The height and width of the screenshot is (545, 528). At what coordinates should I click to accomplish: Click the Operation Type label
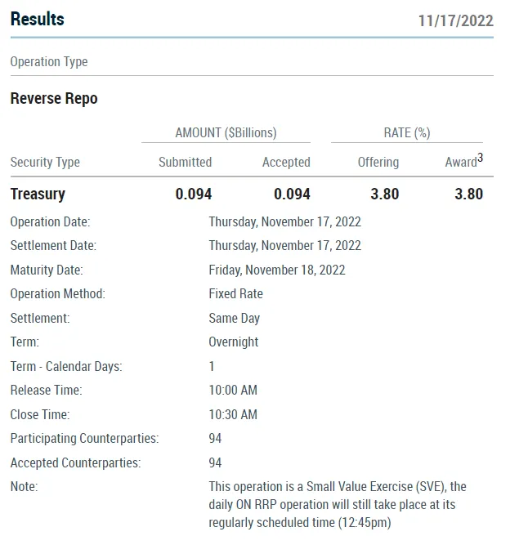(x=49, y=62)
